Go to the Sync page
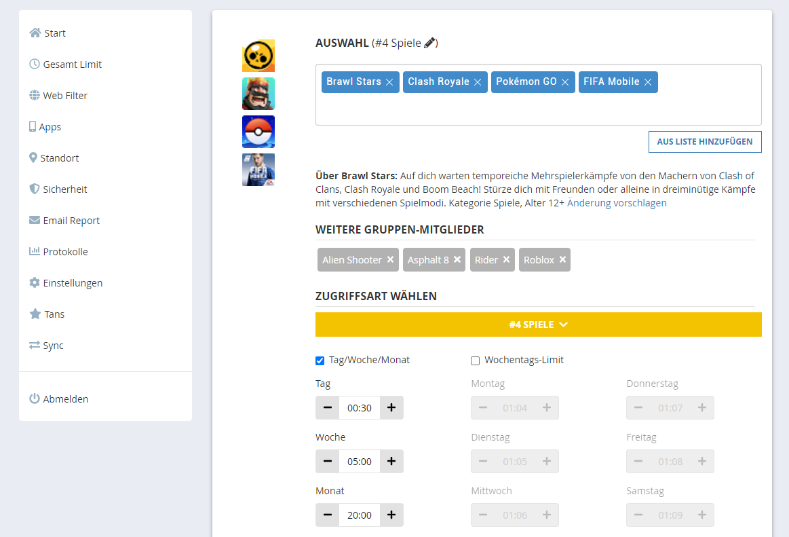 (46, 346)
